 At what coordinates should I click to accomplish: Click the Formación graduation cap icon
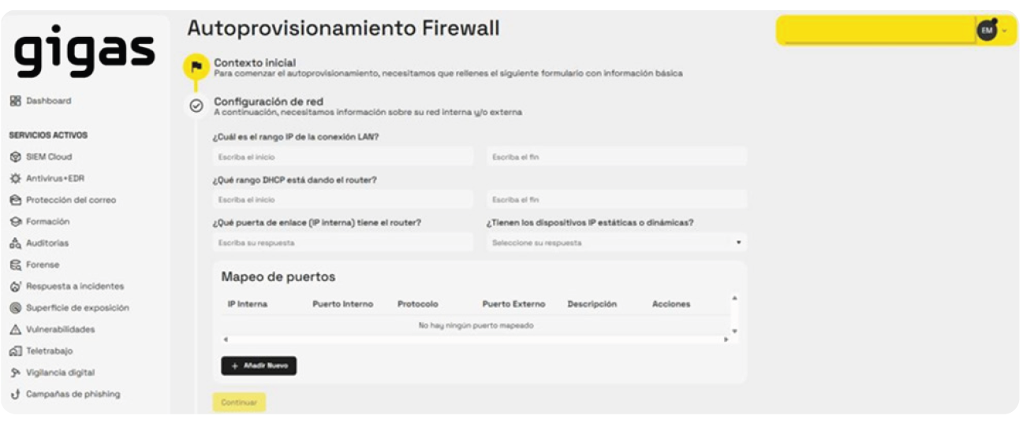pyautogui.click(x=15, y=222)
